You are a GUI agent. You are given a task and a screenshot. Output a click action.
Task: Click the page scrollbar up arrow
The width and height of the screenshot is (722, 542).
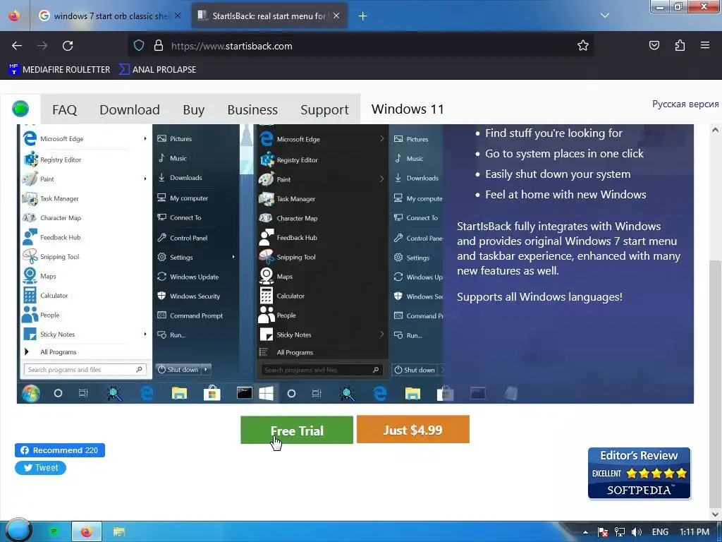pos(715,131)
